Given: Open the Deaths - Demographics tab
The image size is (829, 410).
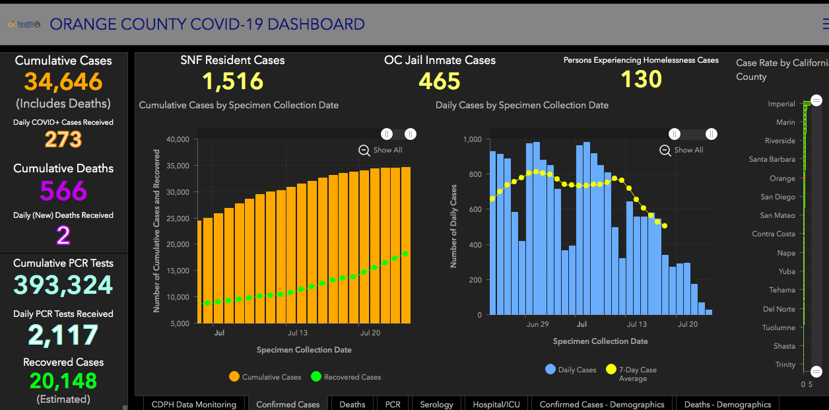Looking at the screenshot, I should click(727, 404).
